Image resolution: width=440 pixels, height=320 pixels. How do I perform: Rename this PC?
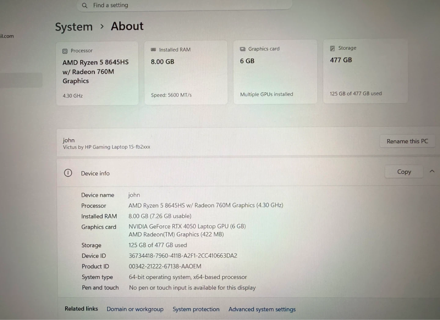click(x=407, y=141)
